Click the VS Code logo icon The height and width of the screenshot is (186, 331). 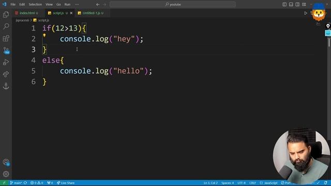[x=5, y=4]
